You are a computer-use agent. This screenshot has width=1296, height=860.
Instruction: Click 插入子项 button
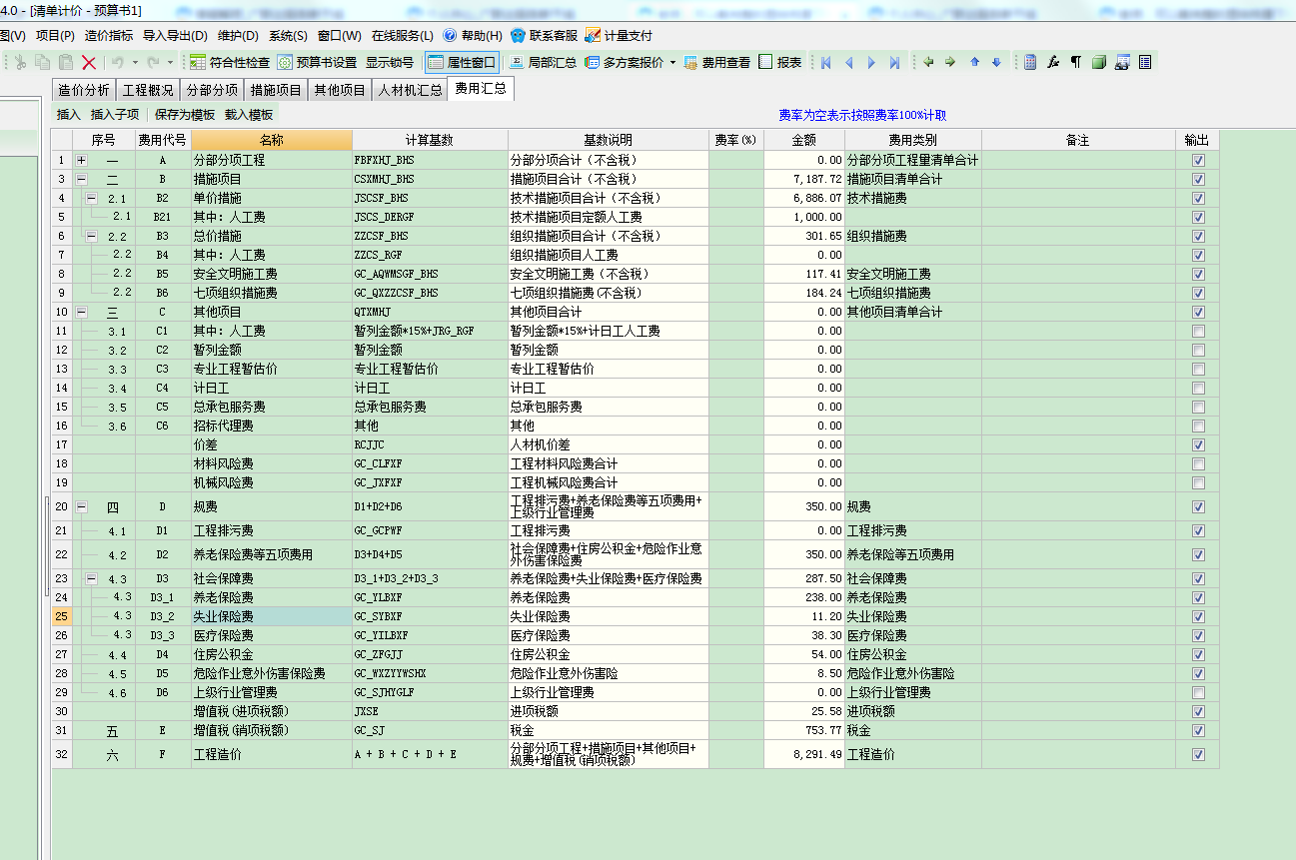tap(115, 115)
